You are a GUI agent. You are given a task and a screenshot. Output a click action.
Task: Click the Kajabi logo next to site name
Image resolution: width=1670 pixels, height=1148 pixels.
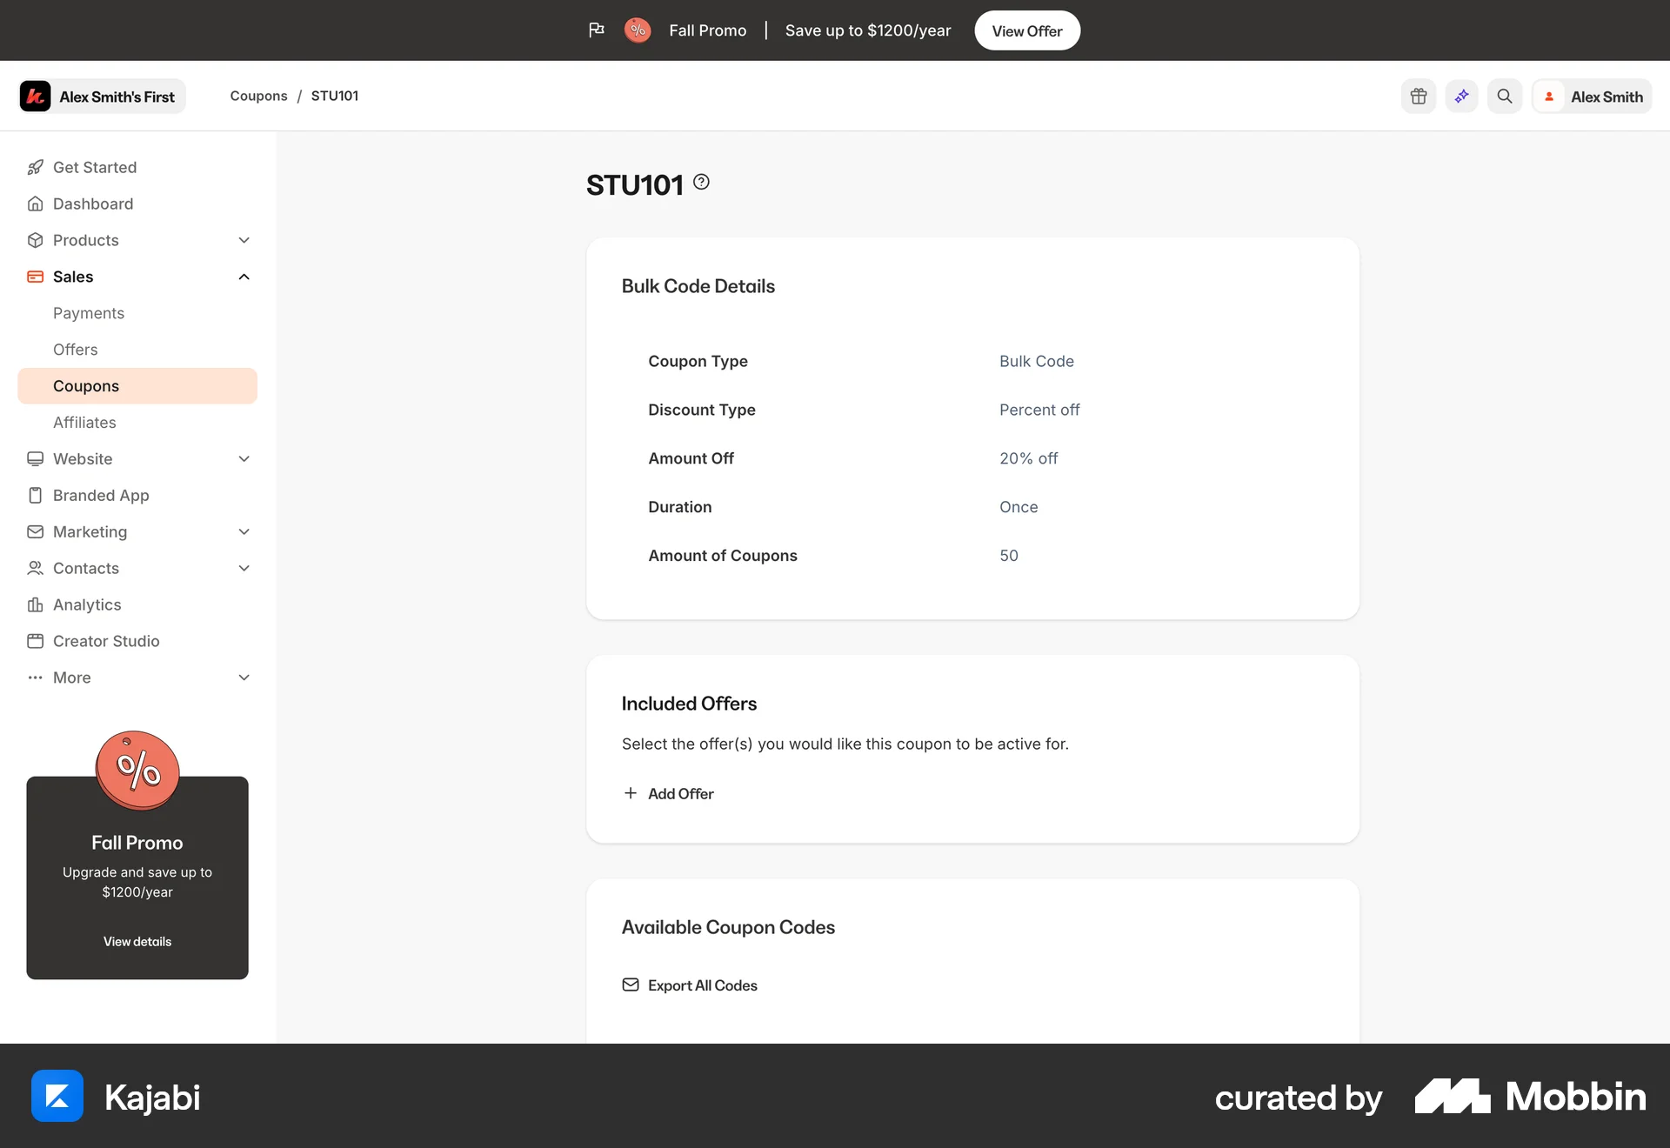coord(36,97)
